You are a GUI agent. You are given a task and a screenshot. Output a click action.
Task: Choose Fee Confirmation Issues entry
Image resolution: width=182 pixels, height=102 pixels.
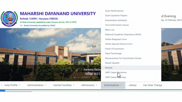[117, 25]
